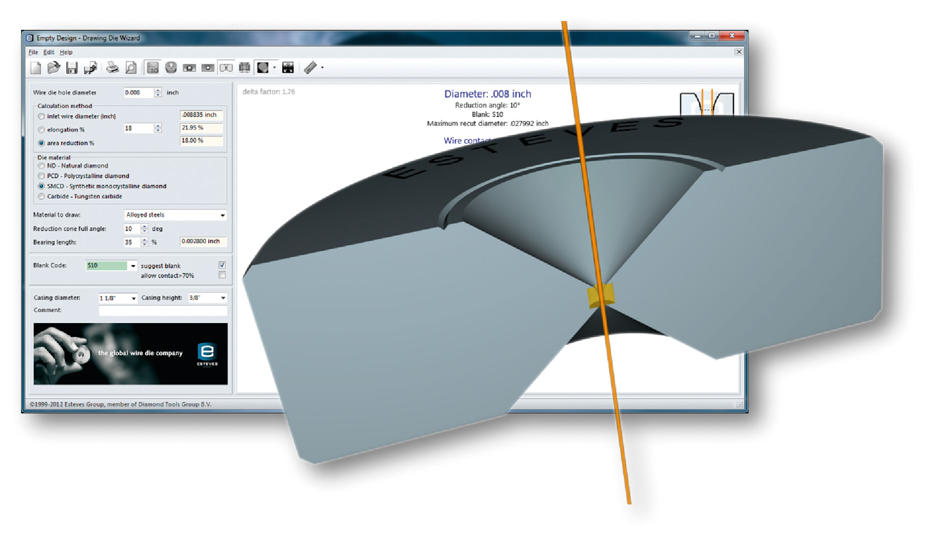
Task: Select the second die front view icon
Action: click(208, 68)
